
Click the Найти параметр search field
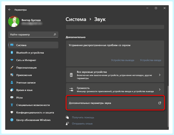(33, 34)
